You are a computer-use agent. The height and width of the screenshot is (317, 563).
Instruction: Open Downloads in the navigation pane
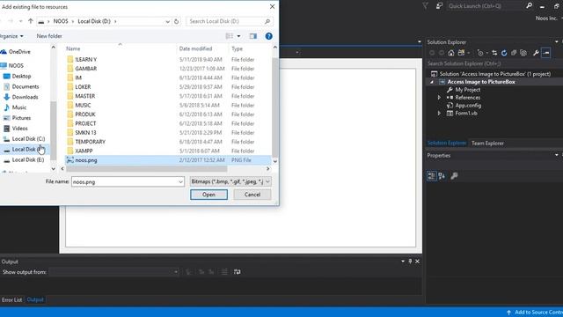[25, 97]
